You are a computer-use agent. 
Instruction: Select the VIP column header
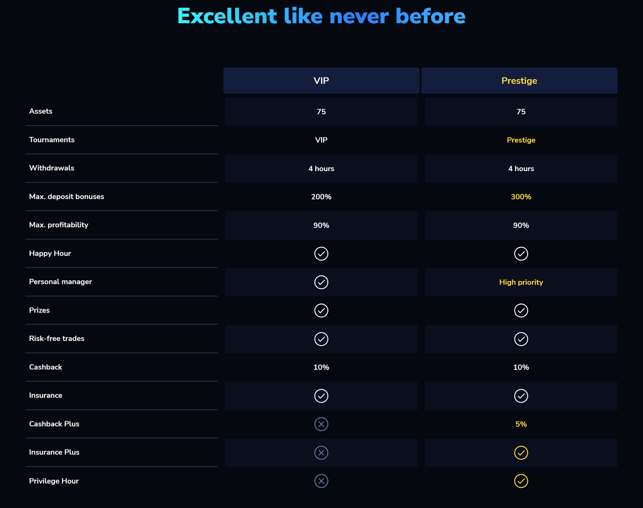pyautogui.click(x=321, y=81)
